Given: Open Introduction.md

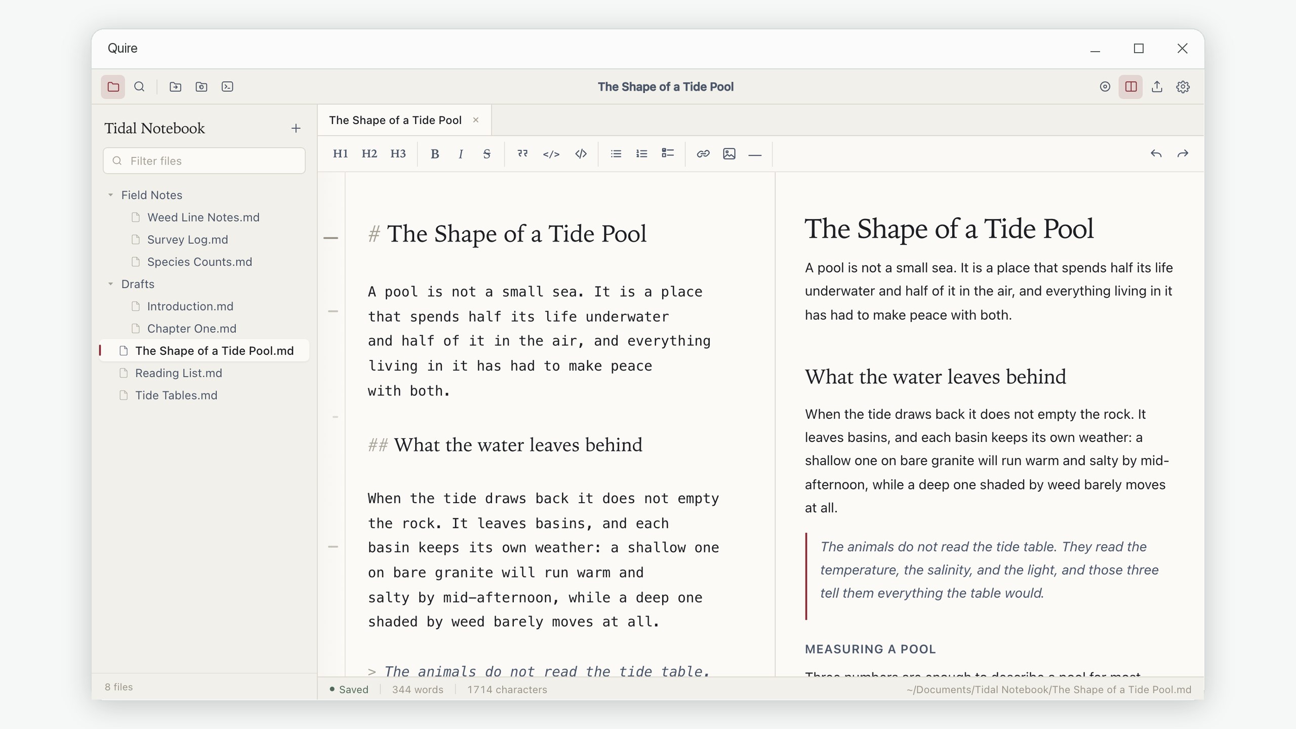Looking at the screenshot, I should [204, 306].
